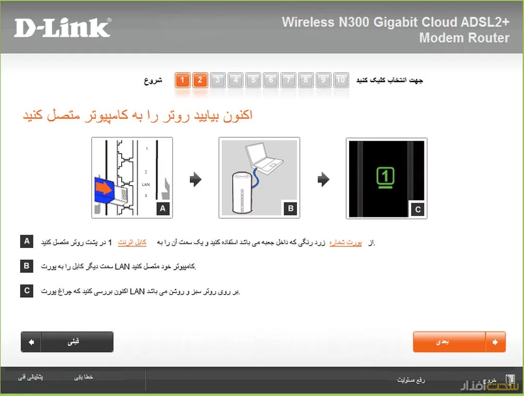Screen dimensions: 524x396
Task: Select wizard step 5 box
Action: pos(253,80)
